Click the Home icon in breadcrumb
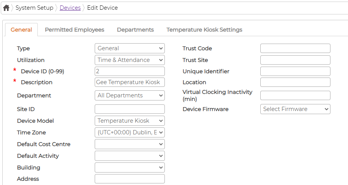The image size is (348, 185). click(6, 8)
